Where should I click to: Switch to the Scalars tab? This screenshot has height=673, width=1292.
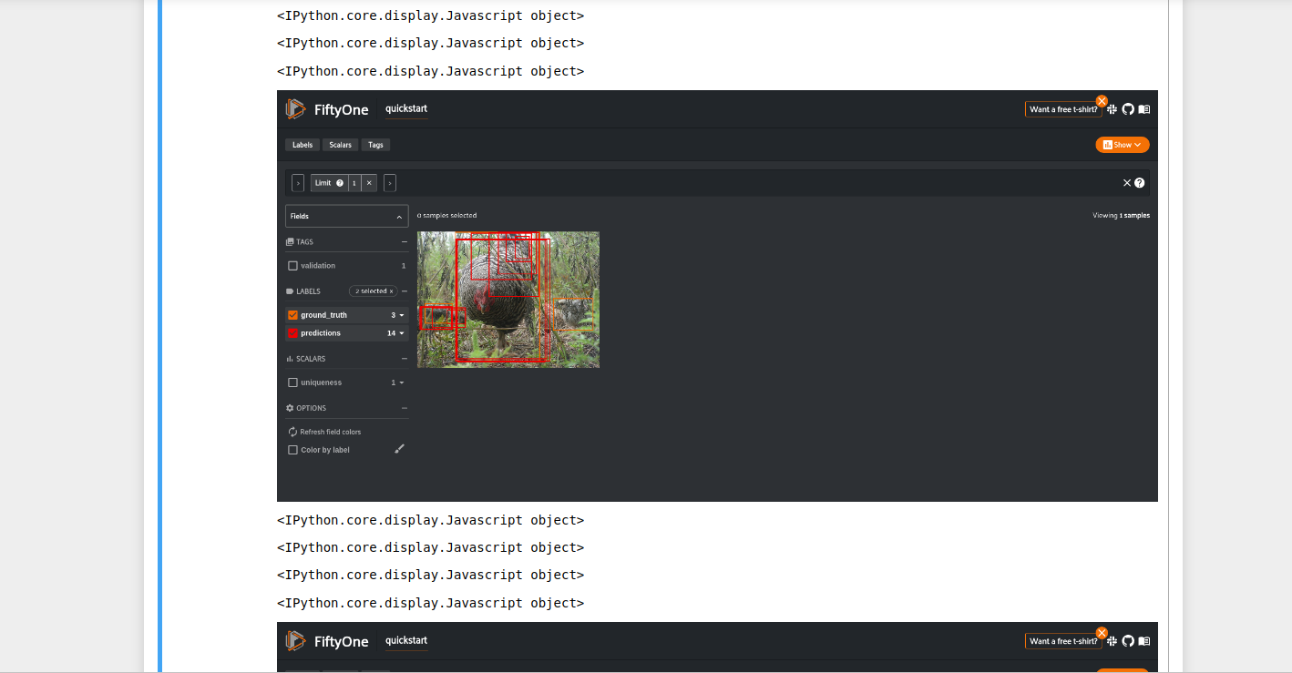click(340, 144)
